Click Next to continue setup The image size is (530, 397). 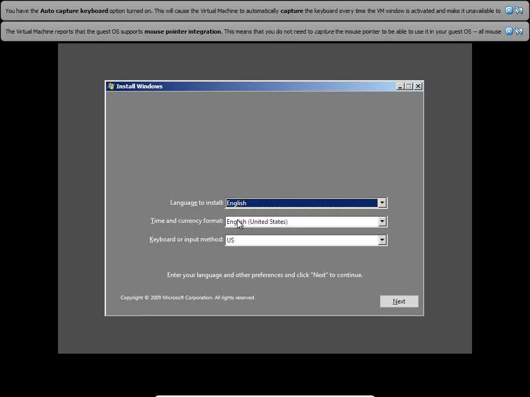(399, 301)
